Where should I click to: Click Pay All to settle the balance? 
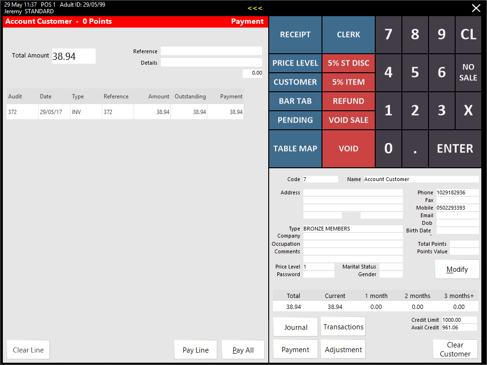pos(243,349)
